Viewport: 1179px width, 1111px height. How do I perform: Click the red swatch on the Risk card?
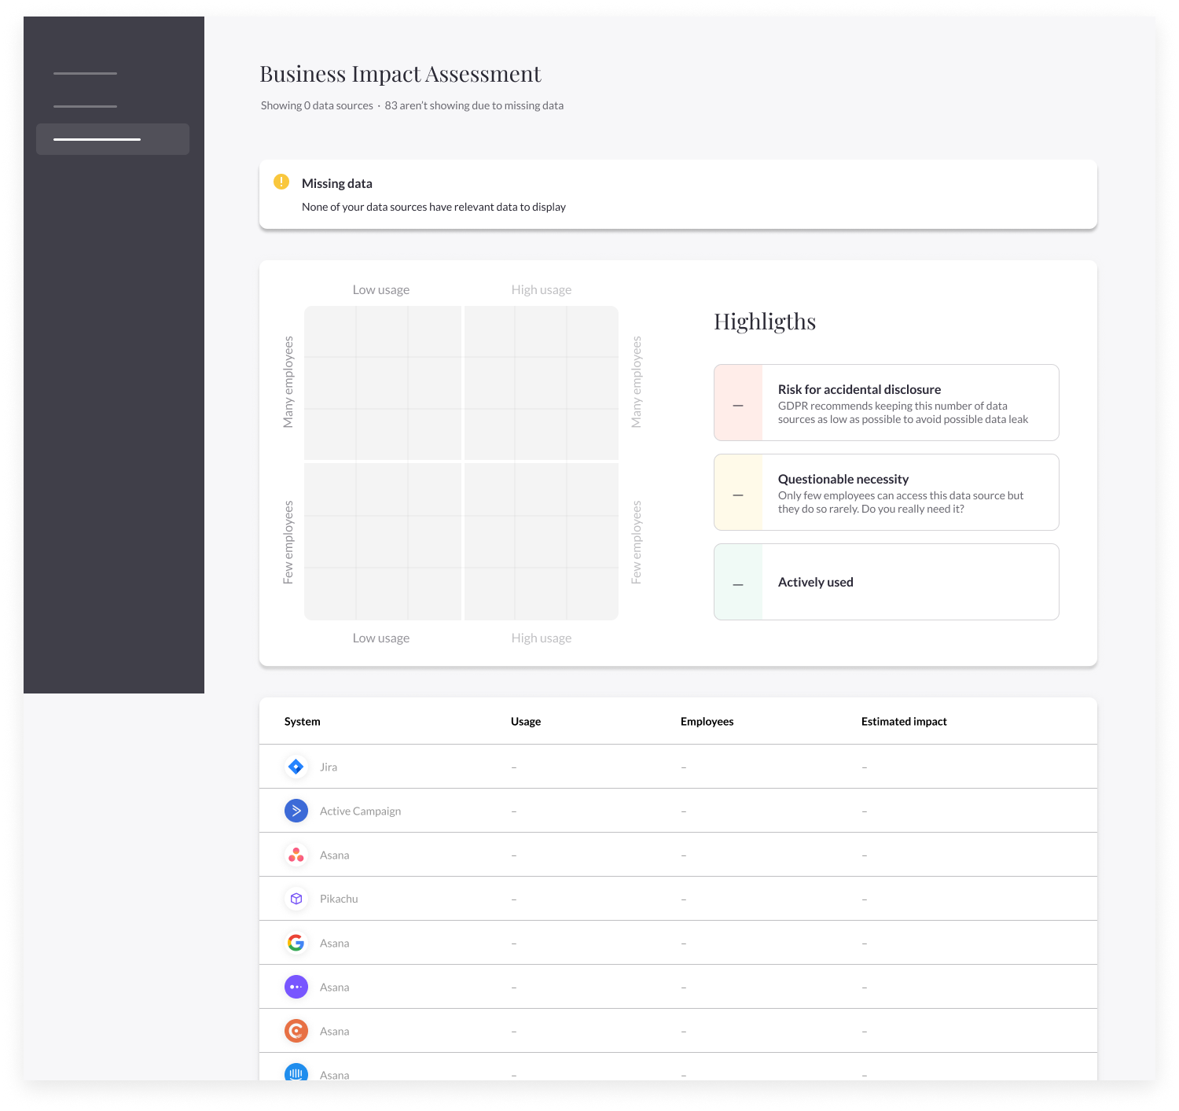tap(738, 403)
